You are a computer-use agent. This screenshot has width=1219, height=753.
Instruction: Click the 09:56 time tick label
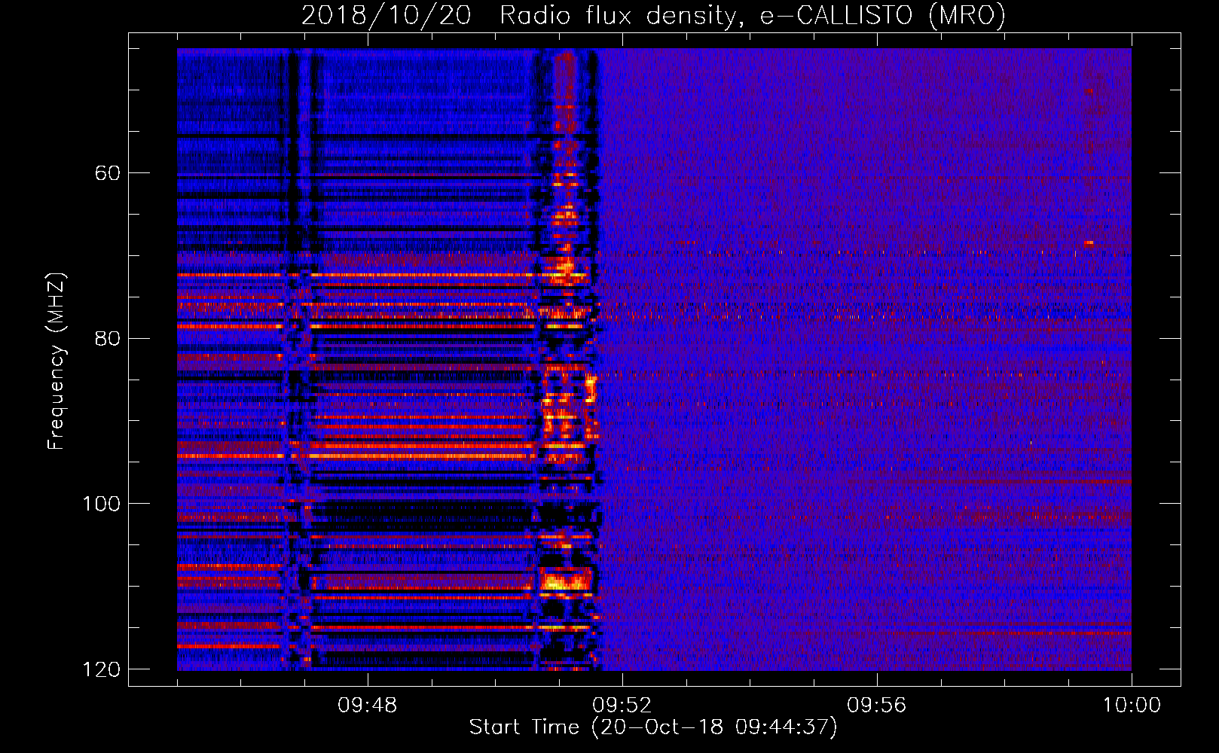(x=876, y=706)
